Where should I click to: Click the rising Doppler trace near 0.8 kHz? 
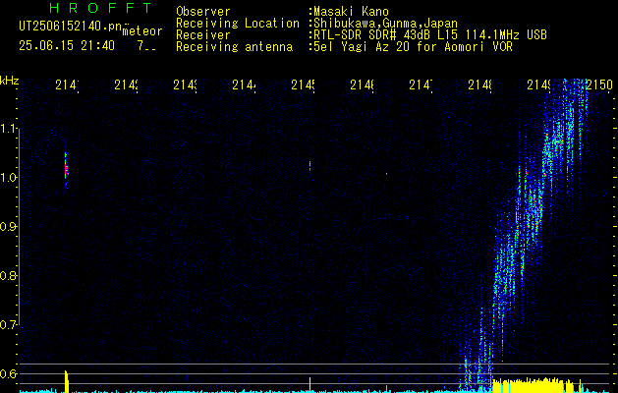[502, 276]
